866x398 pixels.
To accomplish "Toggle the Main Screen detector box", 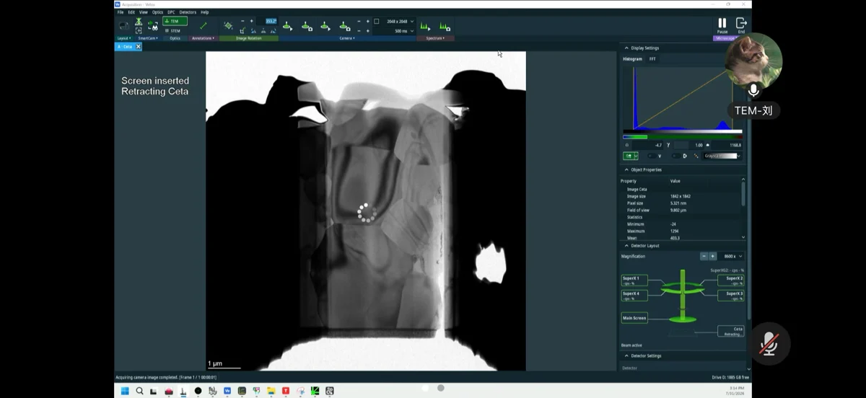I will point(634,317).
